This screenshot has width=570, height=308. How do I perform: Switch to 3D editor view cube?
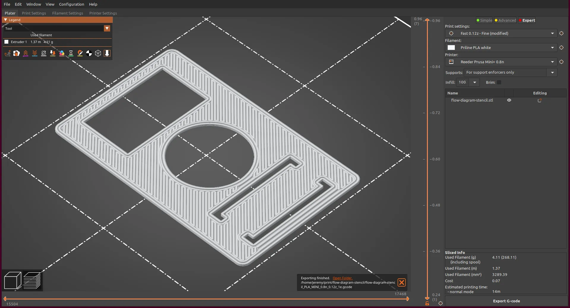[x=12, y=280]
